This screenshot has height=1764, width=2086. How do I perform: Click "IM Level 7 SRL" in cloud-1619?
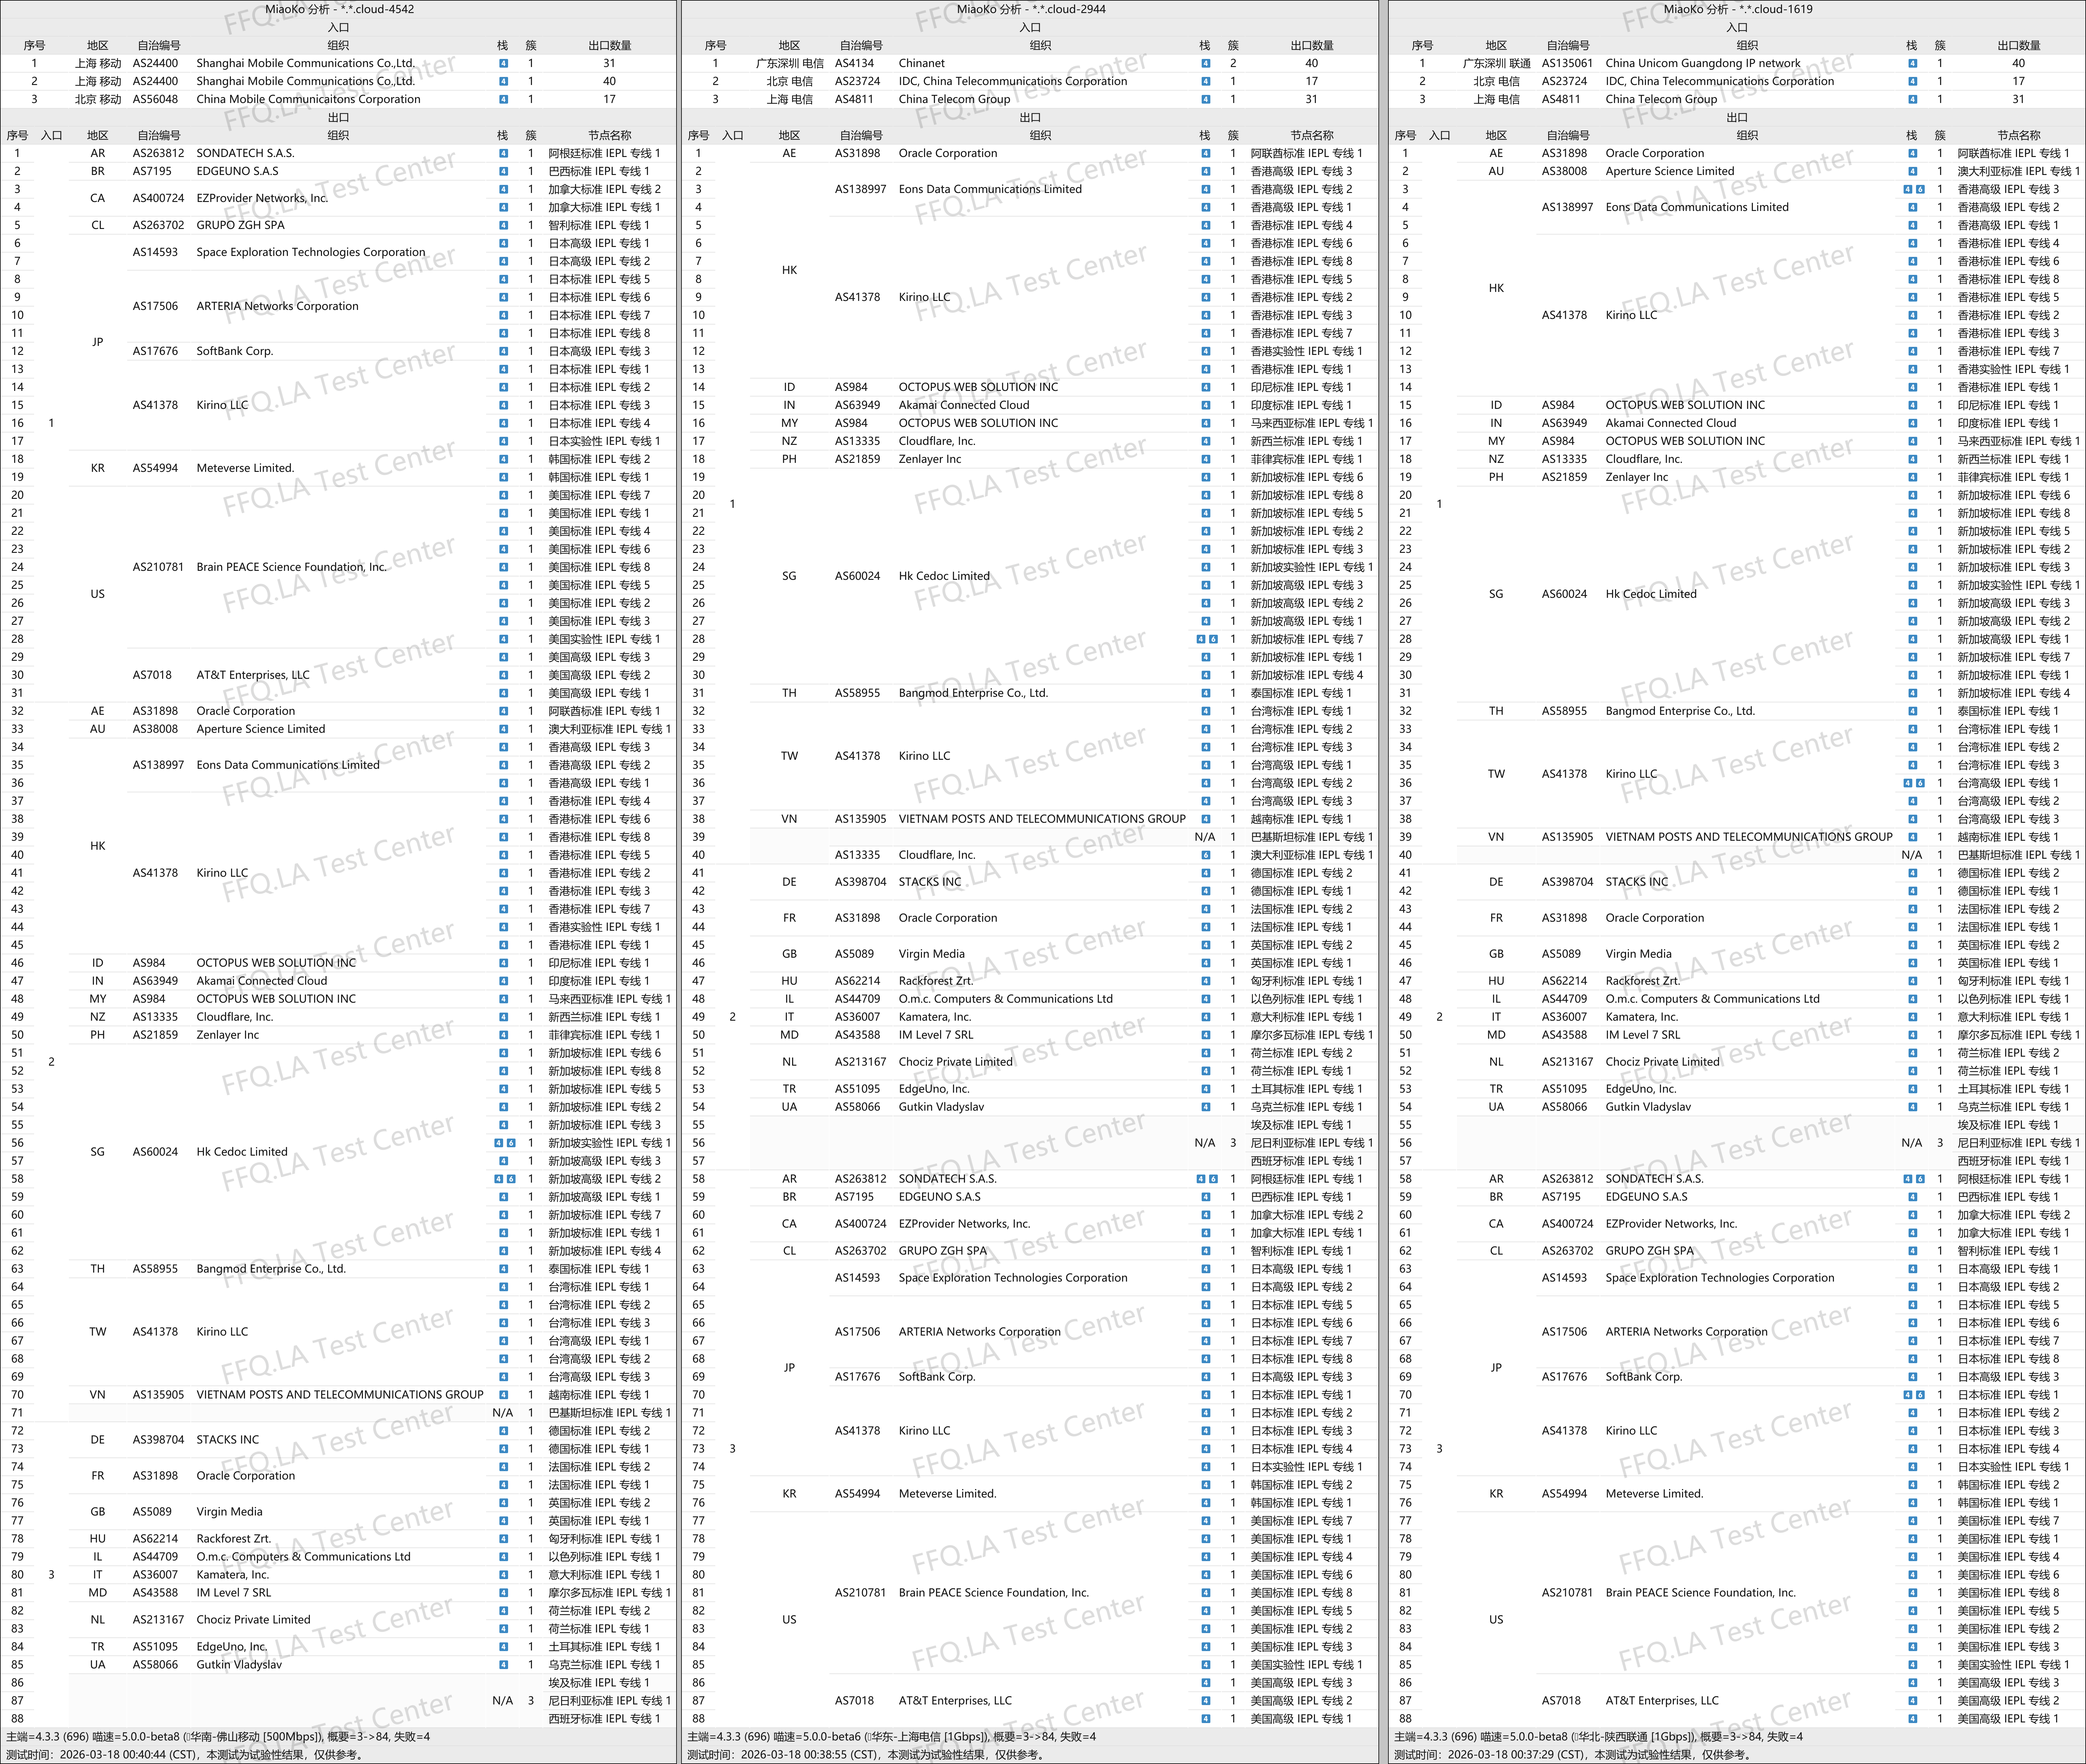pos(1643,1035)
